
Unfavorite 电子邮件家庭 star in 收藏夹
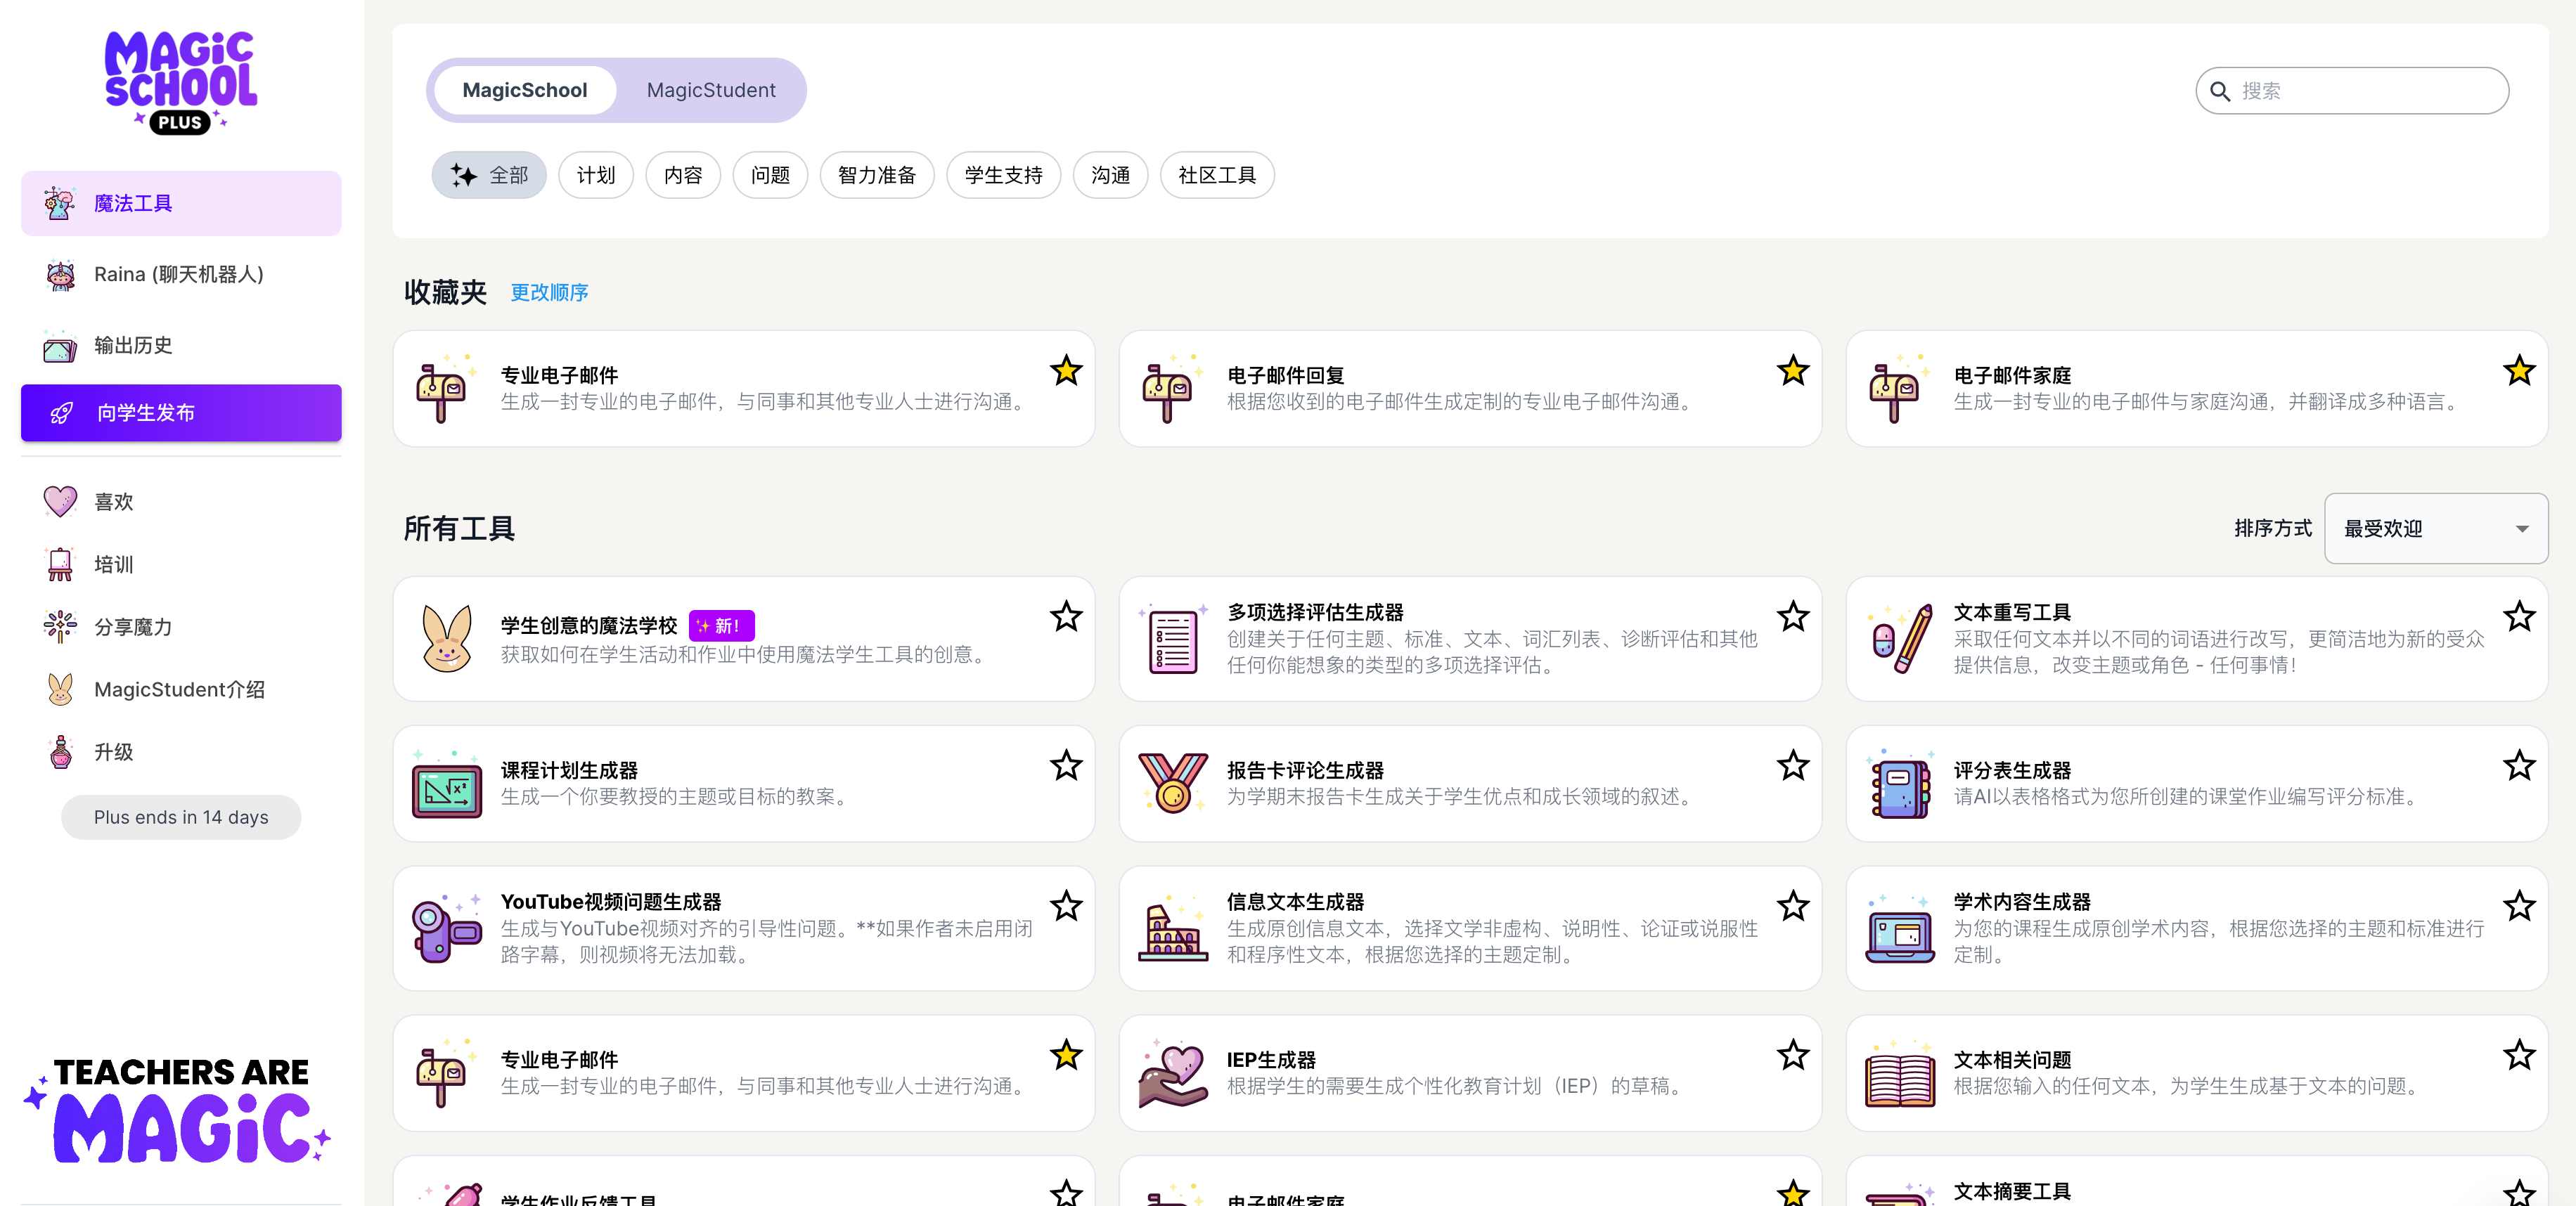[2518, 371]
